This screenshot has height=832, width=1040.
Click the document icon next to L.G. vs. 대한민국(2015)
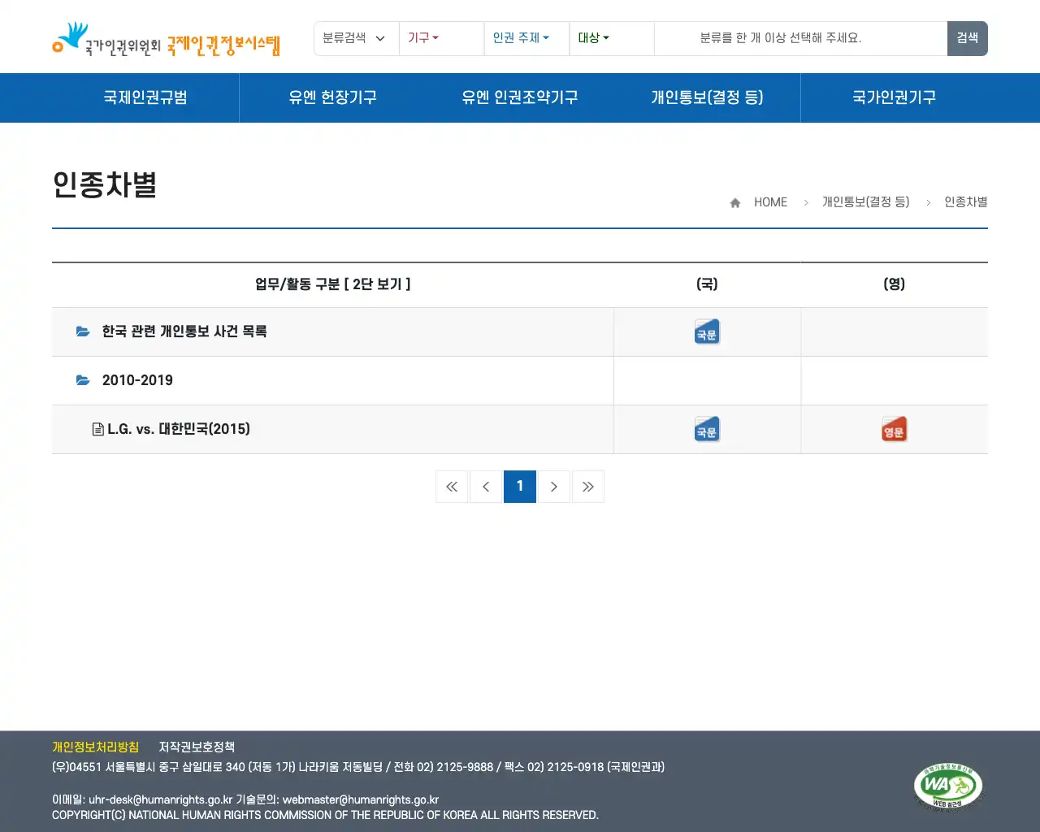coord(98,429)
